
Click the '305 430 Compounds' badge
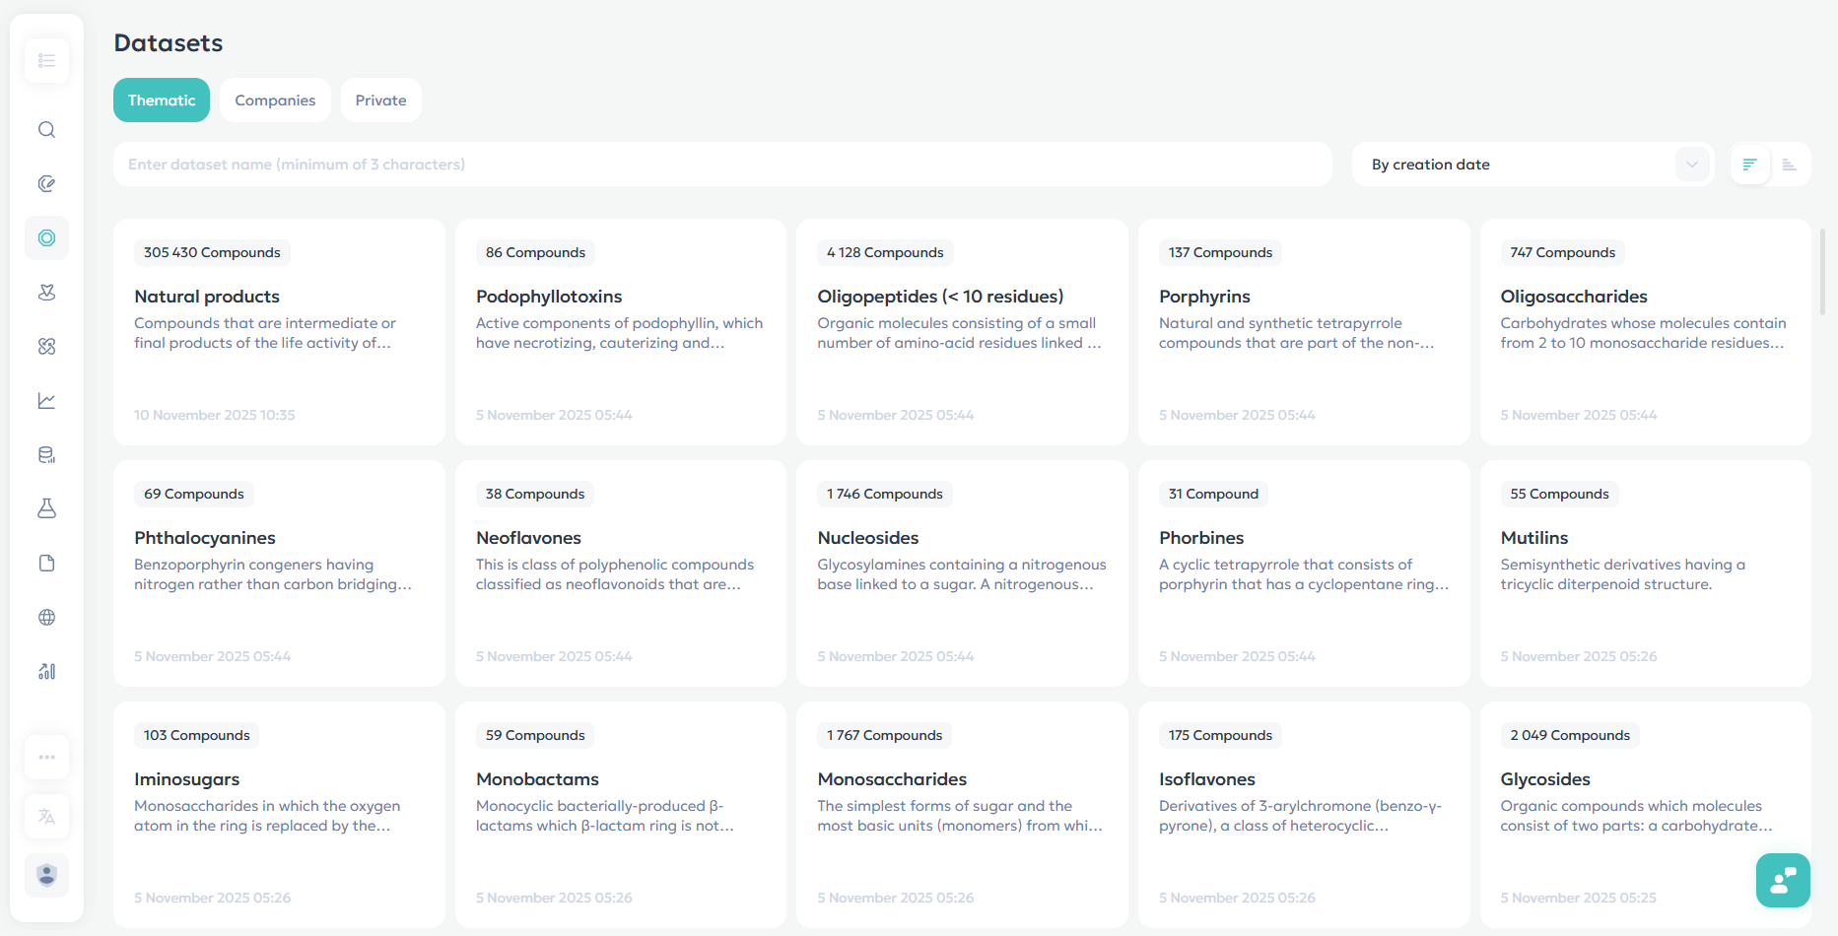pyautogui.click(x=212, y=253)
